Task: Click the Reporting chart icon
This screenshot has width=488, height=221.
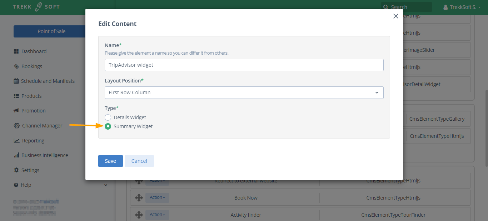Action: click(x=16, y=141)
